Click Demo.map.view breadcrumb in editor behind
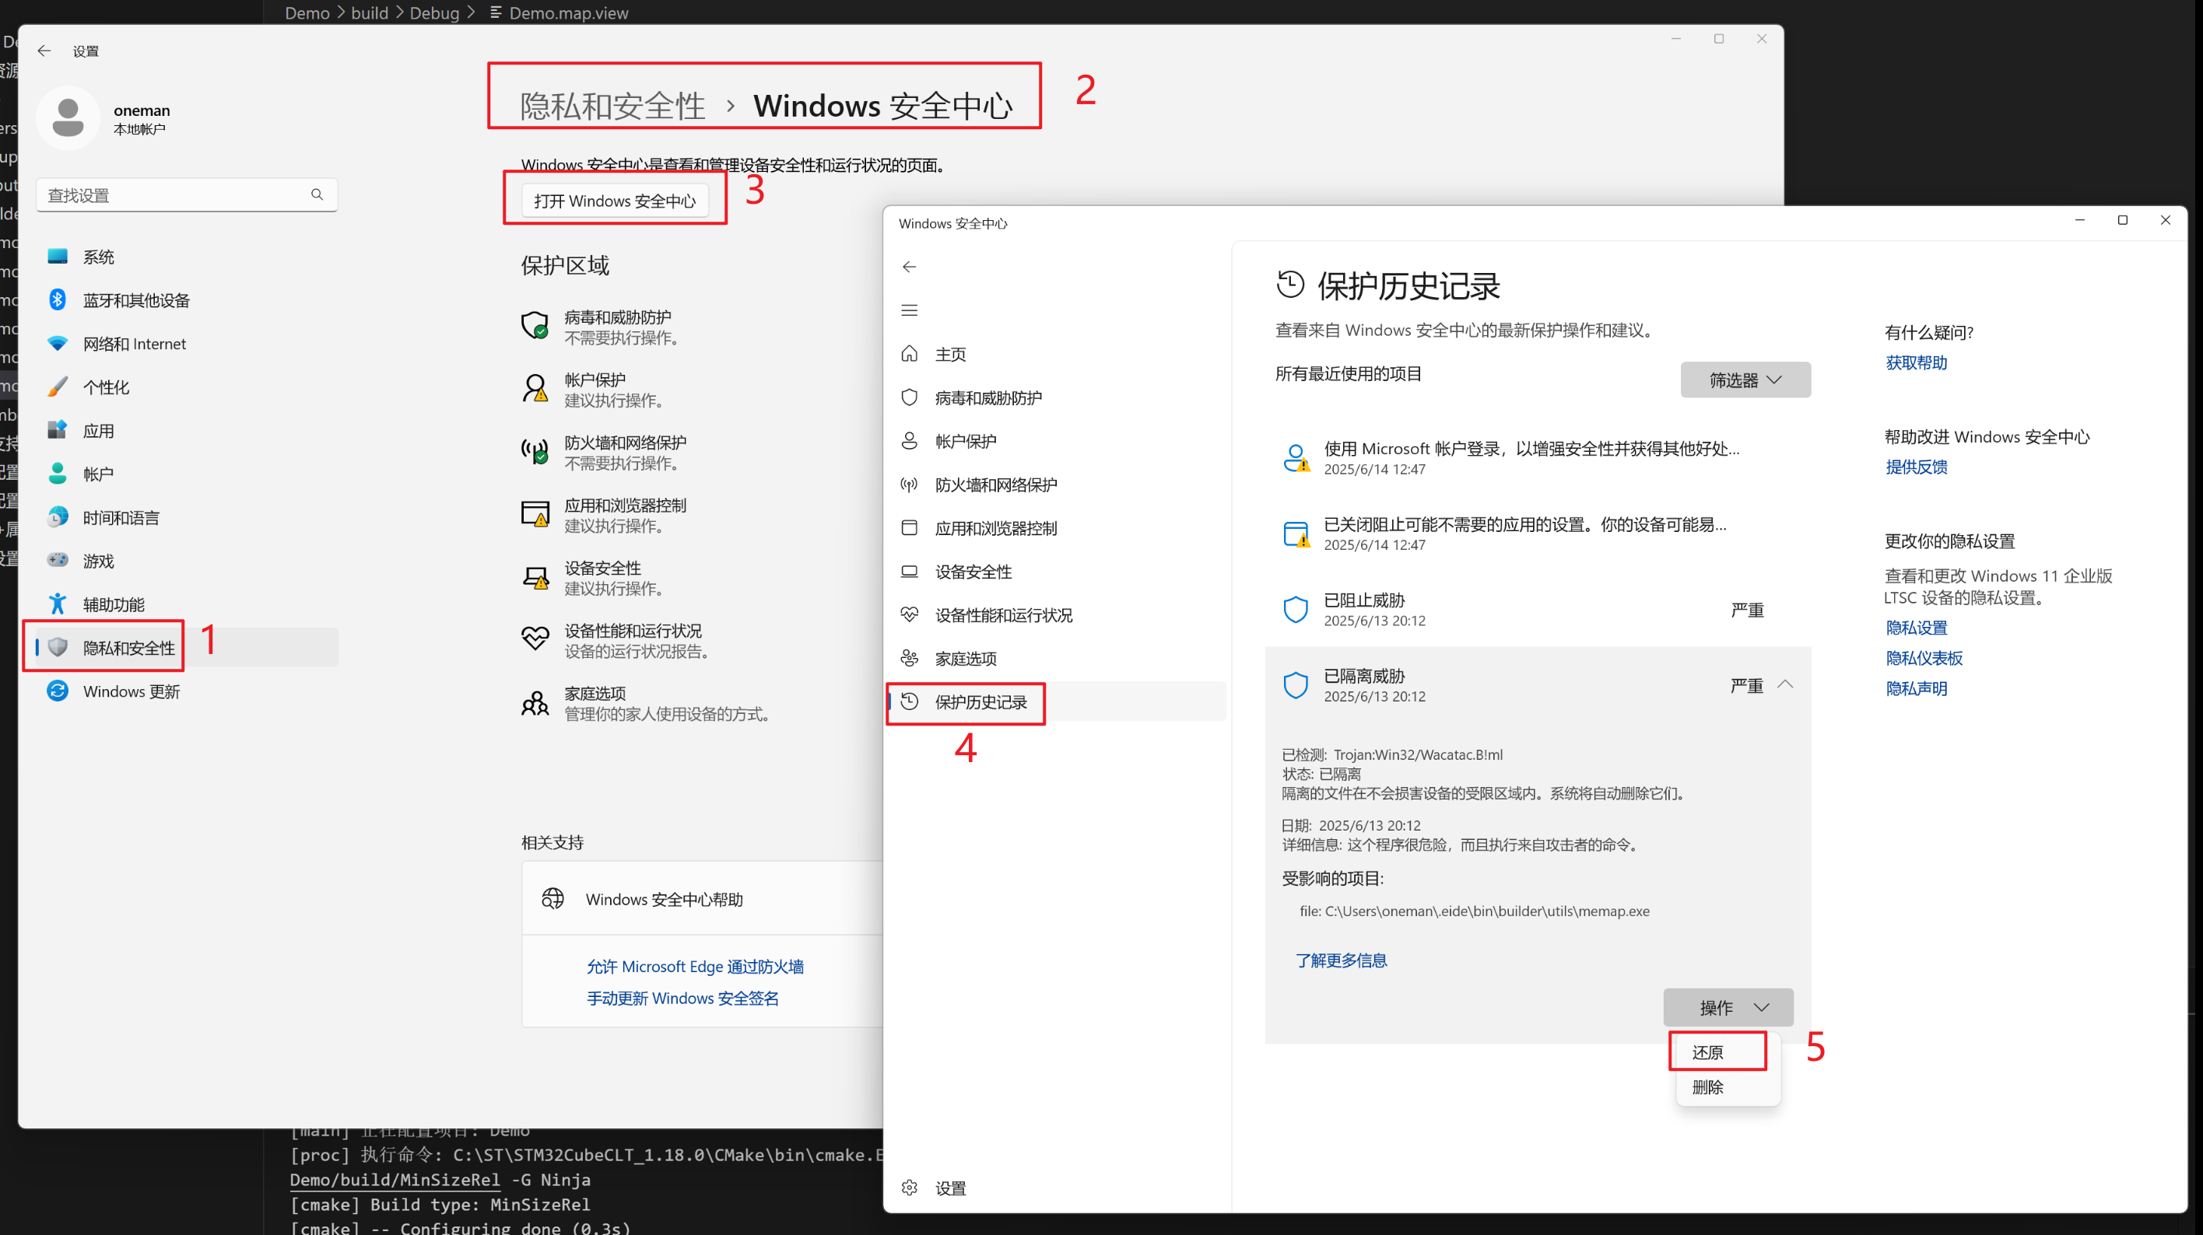The width and height of the screenshot is (2203, 1235). pos(568,12)
